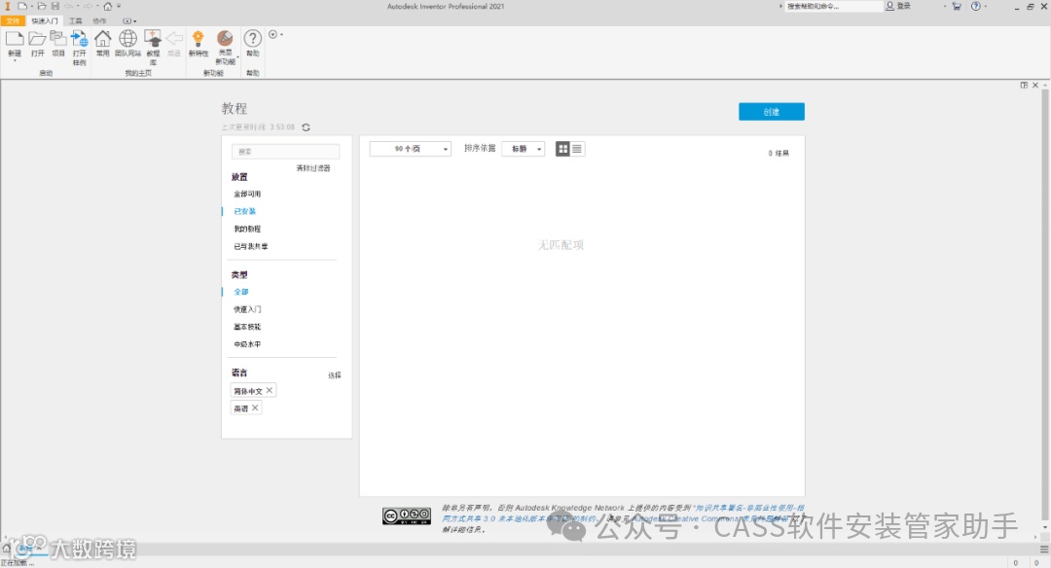The height and width of the screenshot is (568, 1051).
Task: Open the Undo history dropdown arrow
Action: 78,6
